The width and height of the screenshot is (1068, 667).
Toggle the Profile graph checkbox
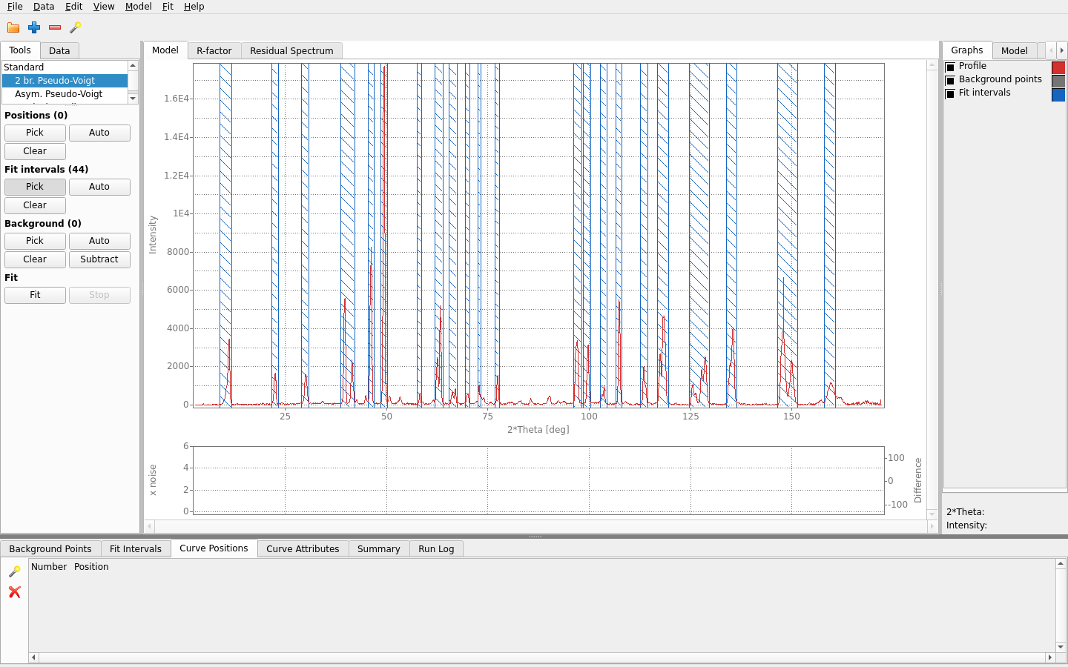[x=950, y=67]
